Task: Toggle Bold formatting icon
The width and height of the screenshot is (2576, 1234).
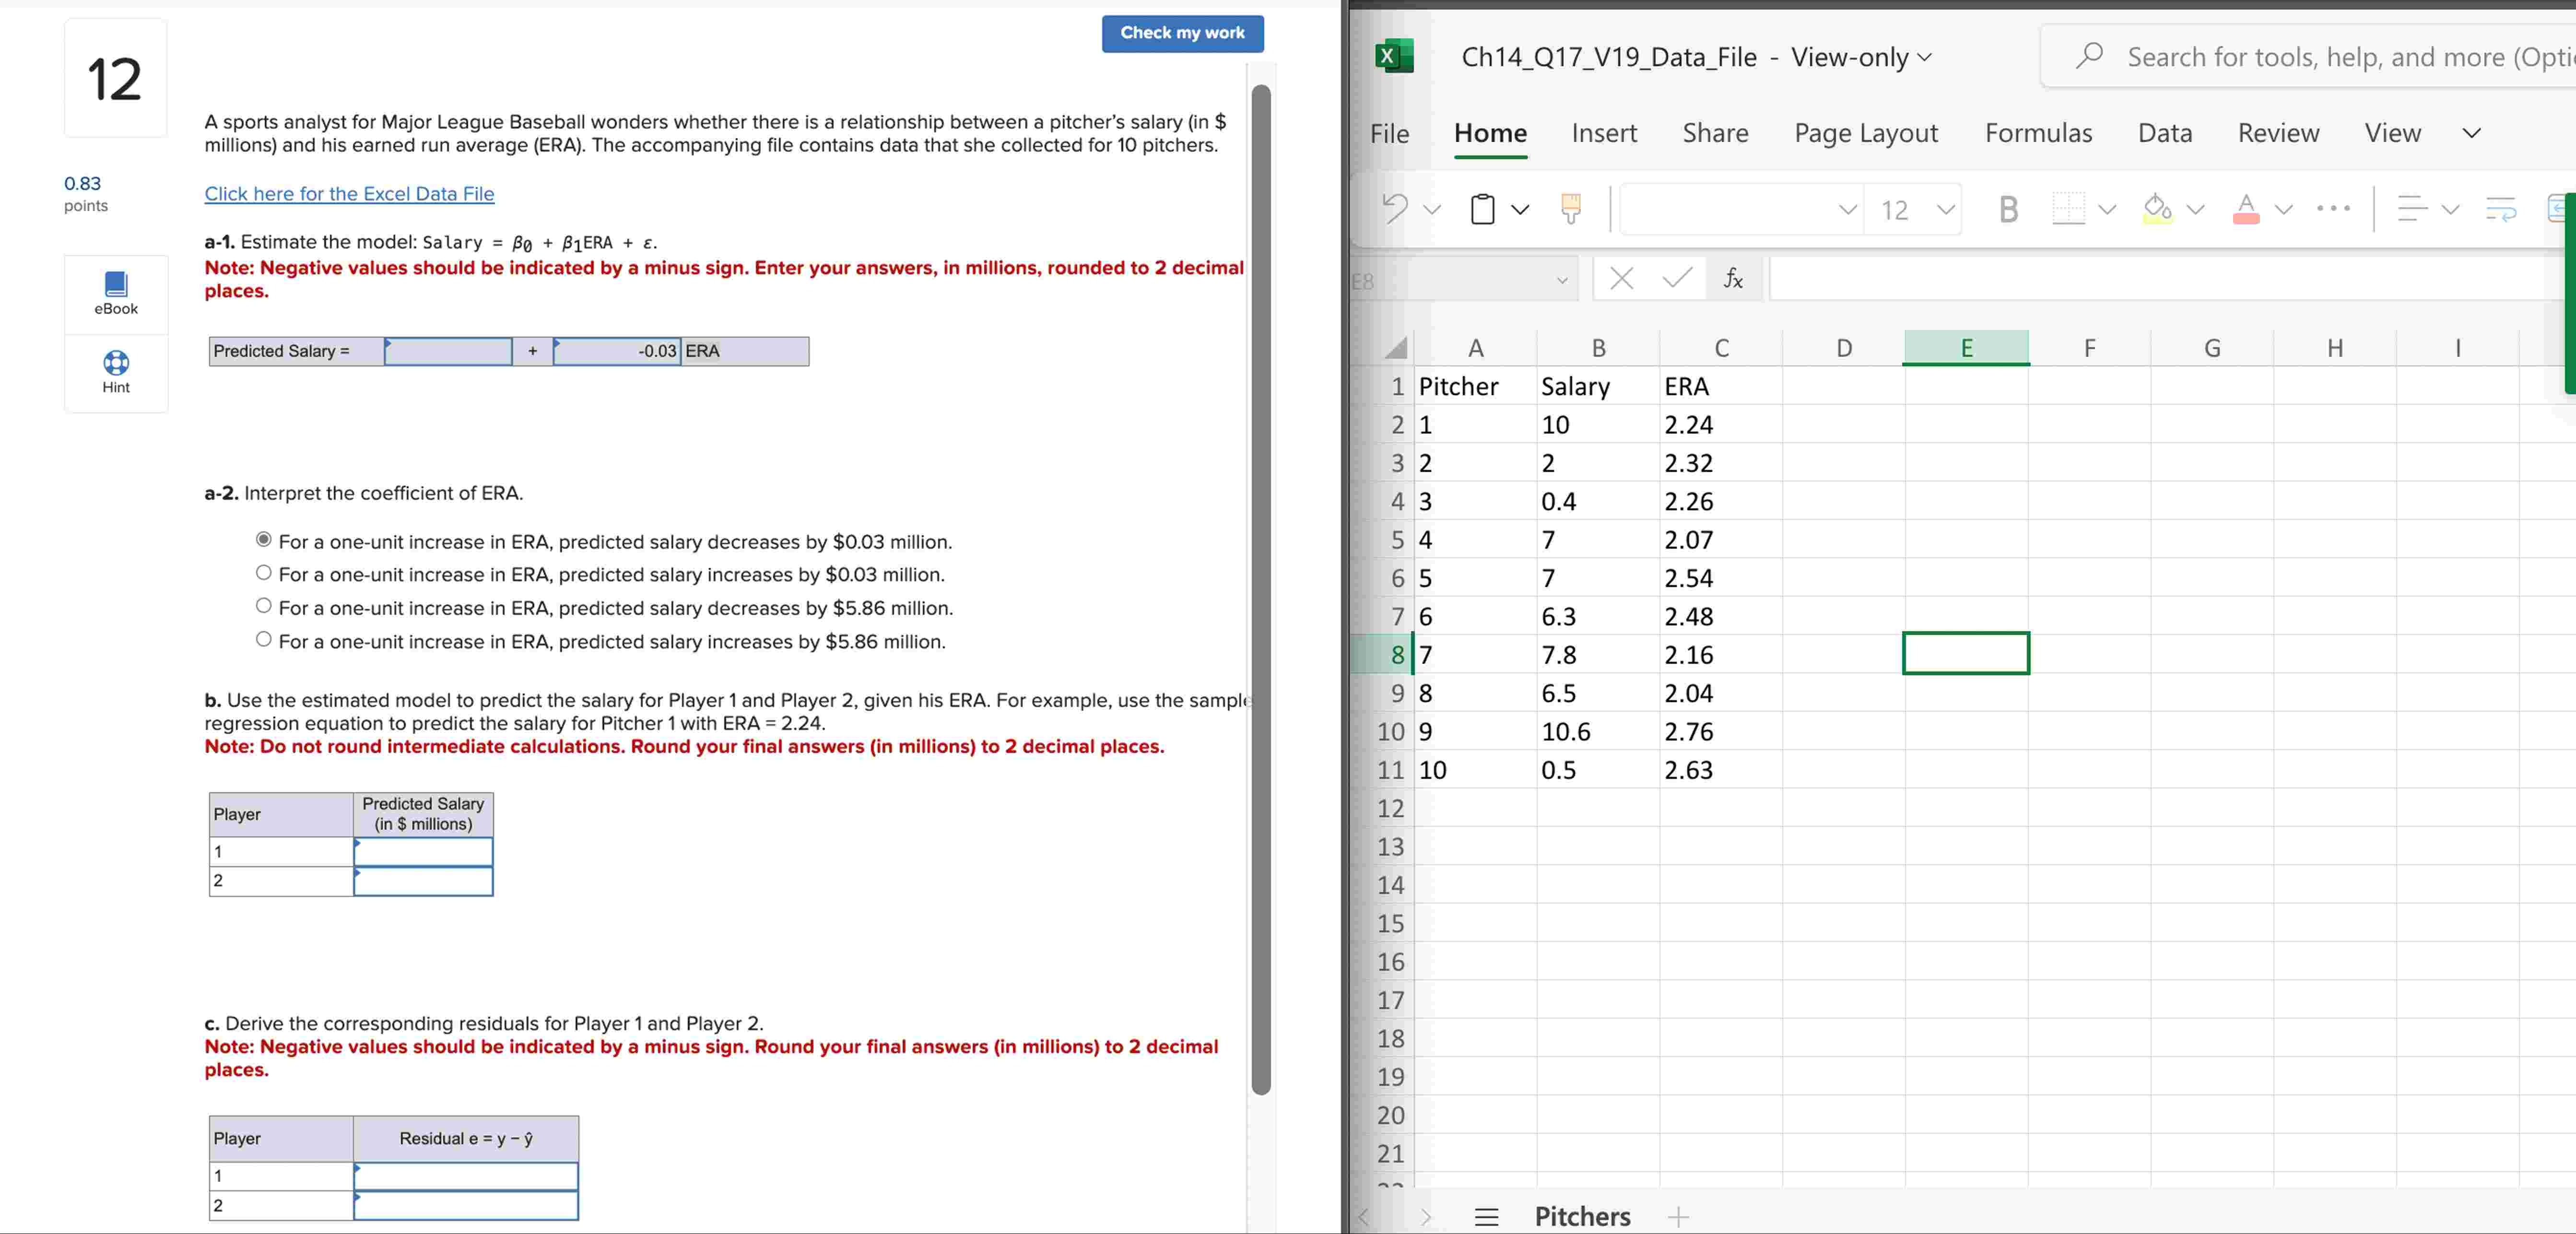Action: (x=2008, y=209)
